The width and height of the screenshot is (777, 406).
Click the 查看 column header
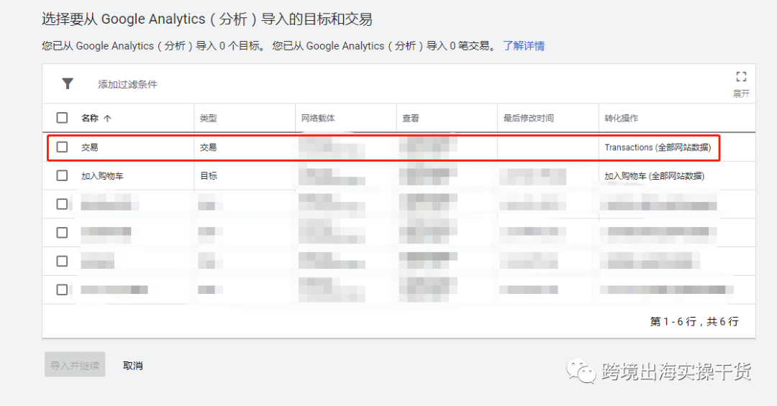[410, 119]
